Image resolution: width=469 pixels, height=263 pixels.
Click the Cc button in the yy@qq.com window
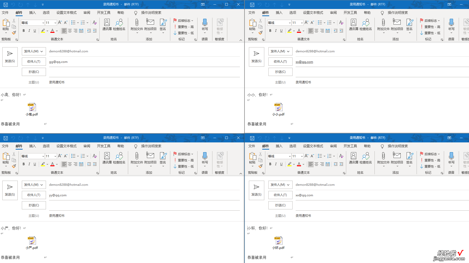[x=34, y=205]
